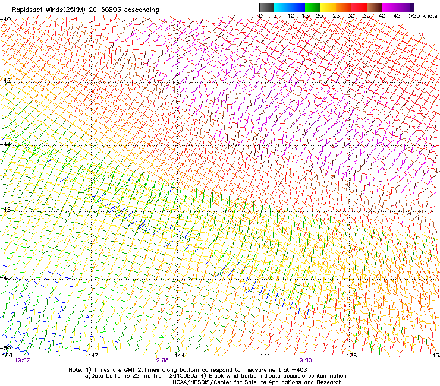
Task: Click the yellow 20-25 knots legend segment
Action: tap(328, 7)
